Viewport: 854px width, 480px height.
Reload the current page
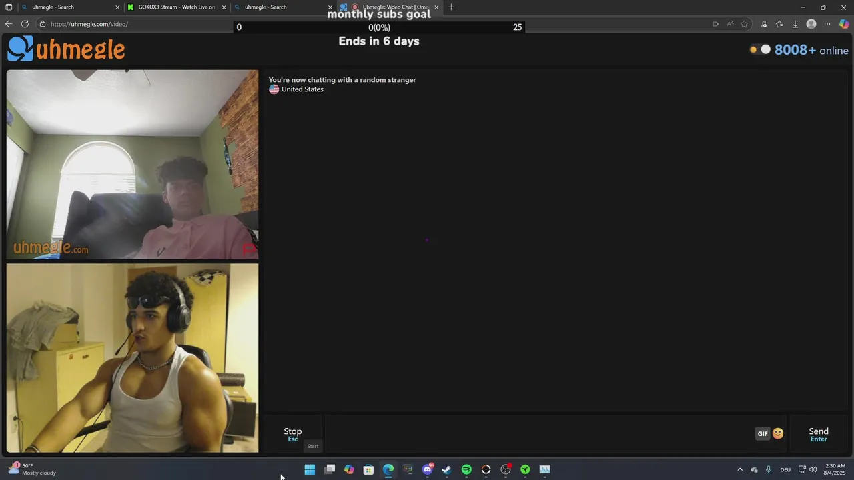click(25, 24)
